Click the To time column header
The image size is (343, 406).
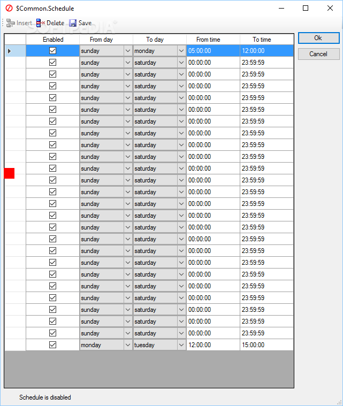click(x=266, y=40)
